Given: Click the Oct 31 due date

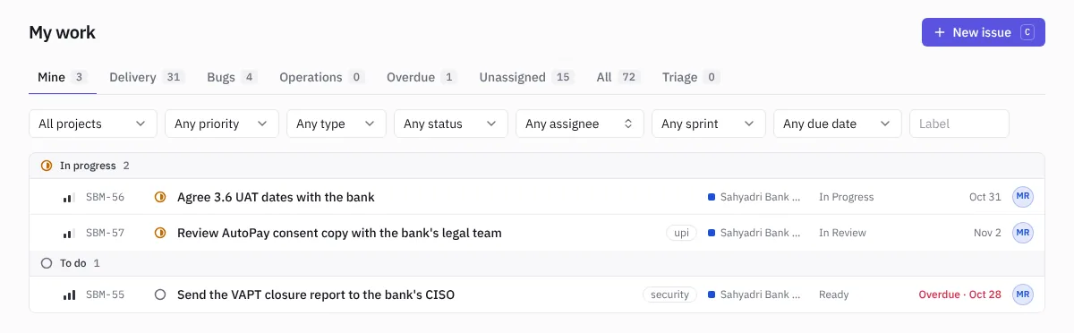Looking at the screenshot, I should tap(985, 197).
